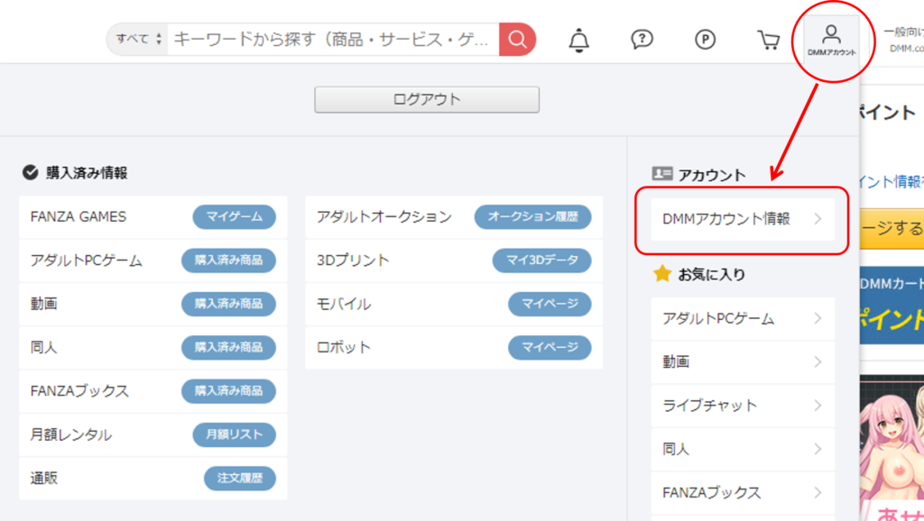The height and width of the screenshot is (521, 924).
Task: Click into the keyword search field
Action: coord(332,40)
